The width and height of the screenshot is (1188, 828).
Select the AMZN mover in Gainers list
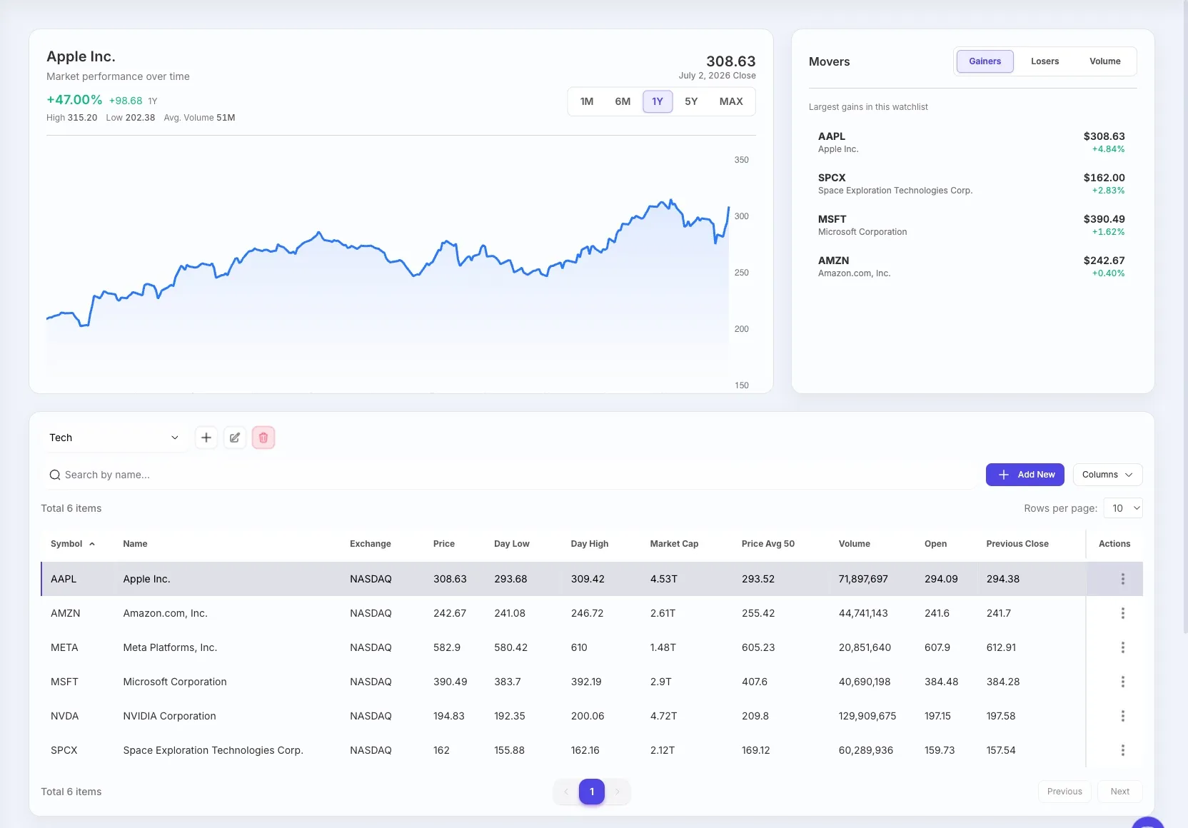[971, 266]
